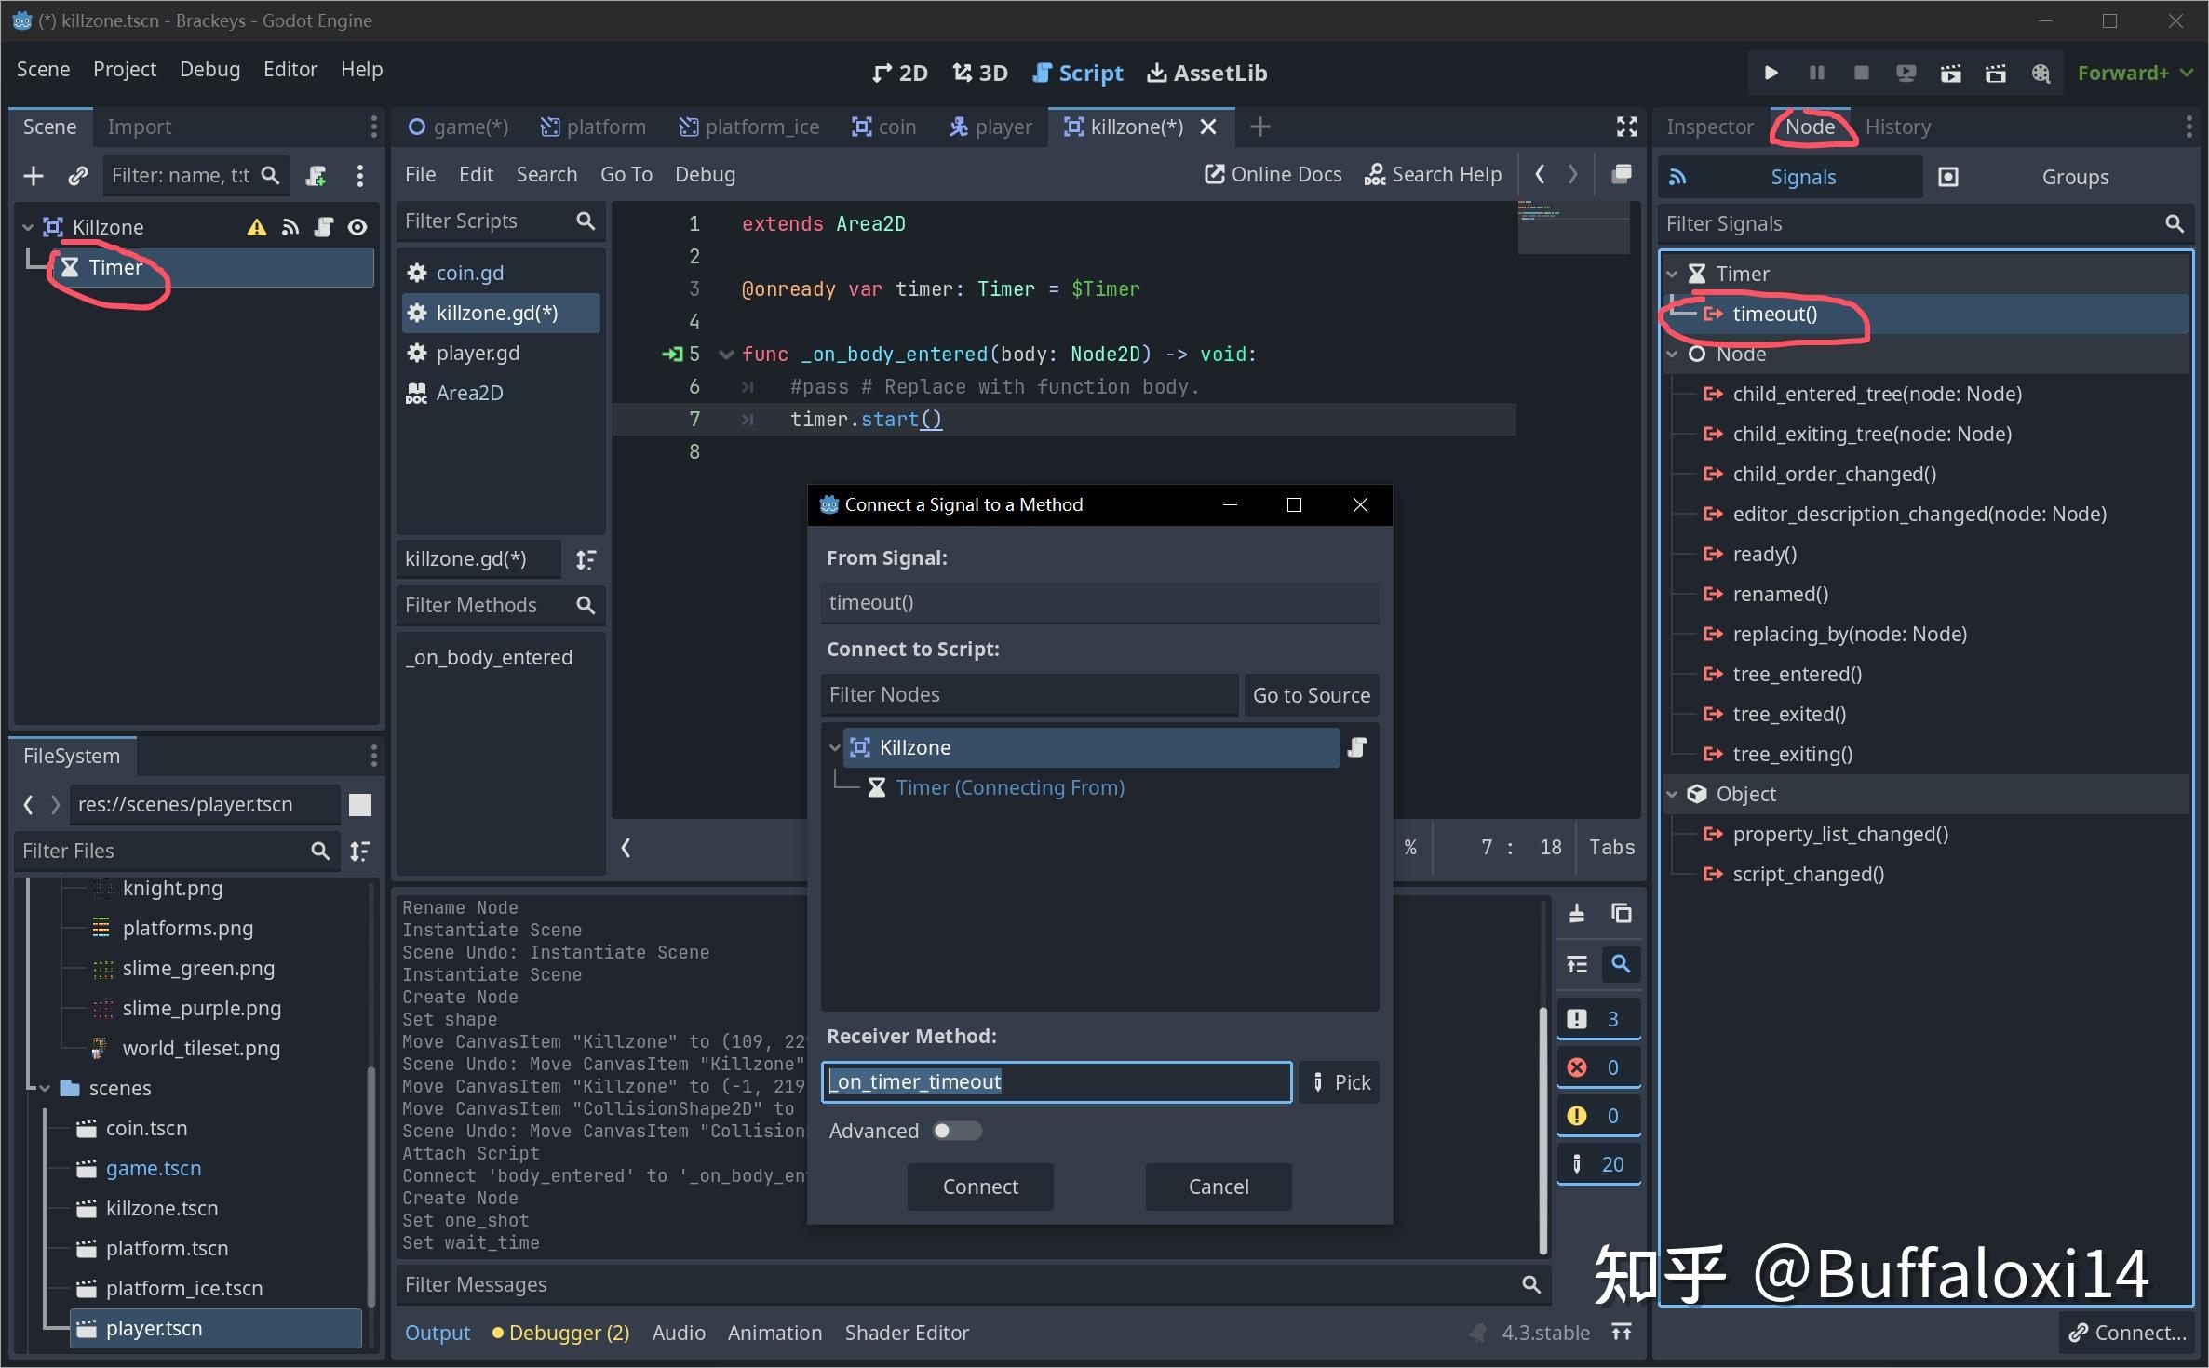Click the Filter Signals search field
The height and width of the screenshot is (1368, 2209).
pos(1918,223)
